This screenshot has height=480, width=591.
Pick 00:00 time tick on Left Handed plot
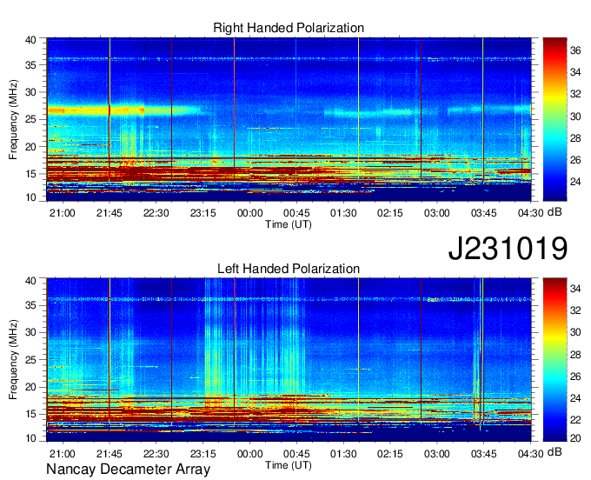click(250, 454)
